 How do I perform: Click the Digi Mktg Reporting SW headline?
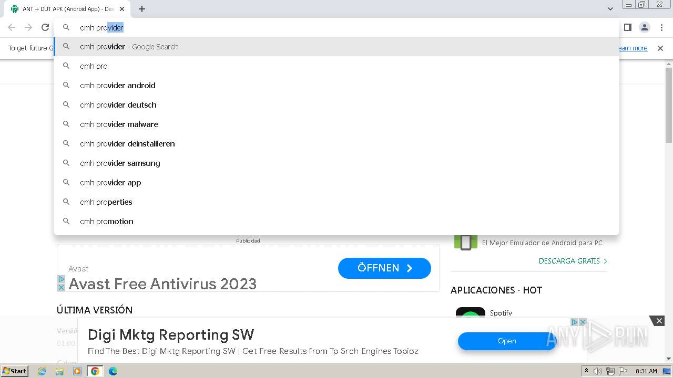tap(171, 335)
